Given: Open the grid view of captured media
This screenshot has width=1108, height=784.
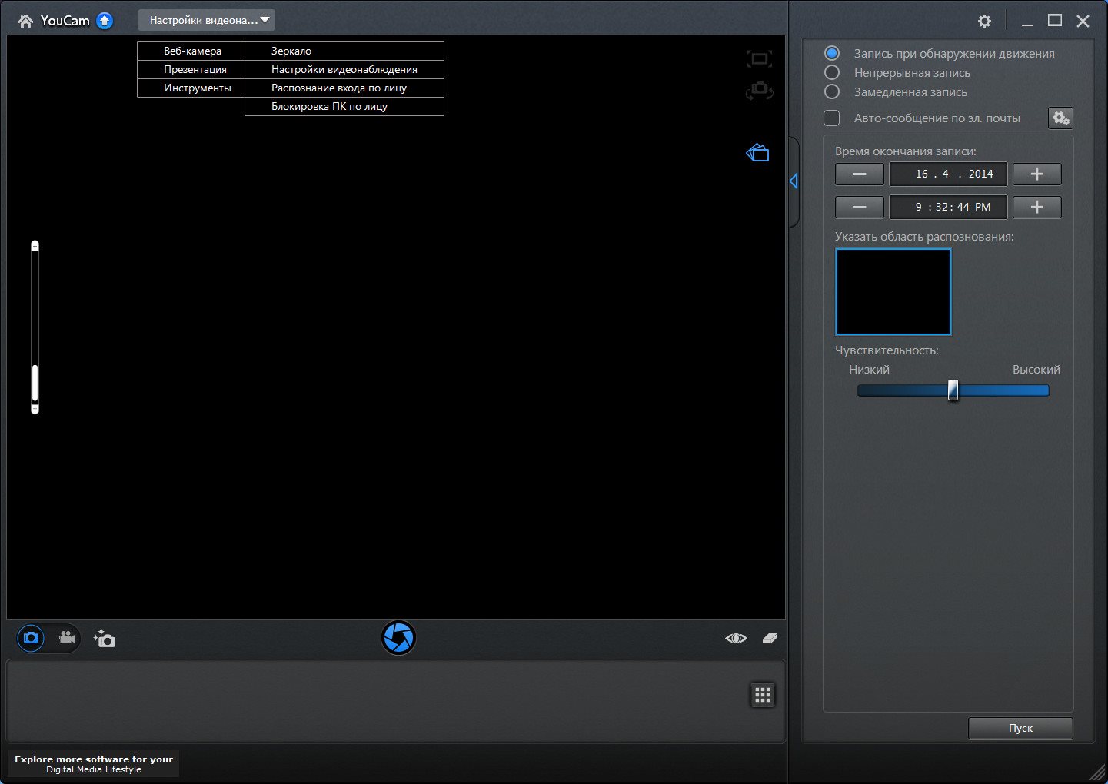Looking at the screenshot, I should click(x=762, y=695).
